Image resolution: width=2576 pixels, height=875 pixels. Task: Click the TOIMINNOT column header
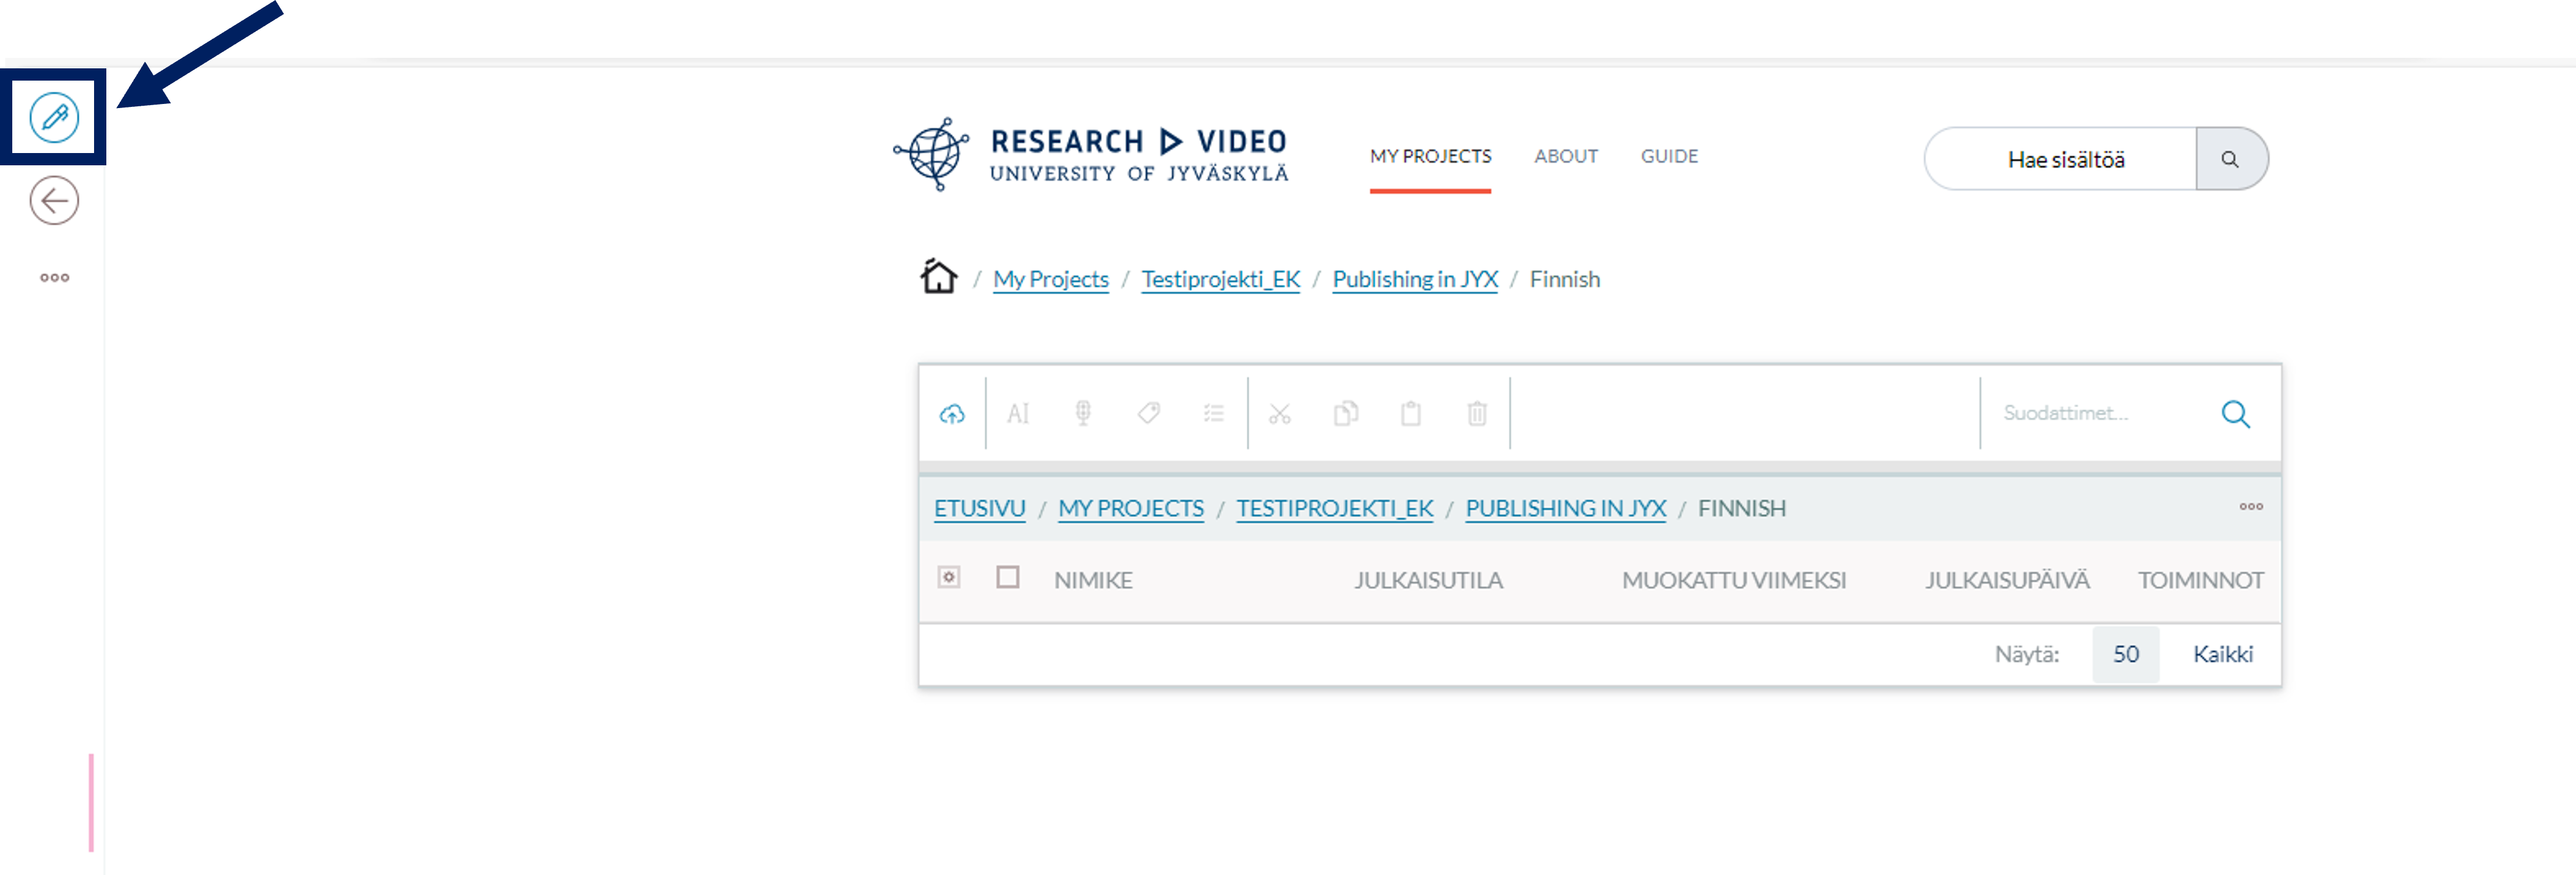coord(2200,580)
